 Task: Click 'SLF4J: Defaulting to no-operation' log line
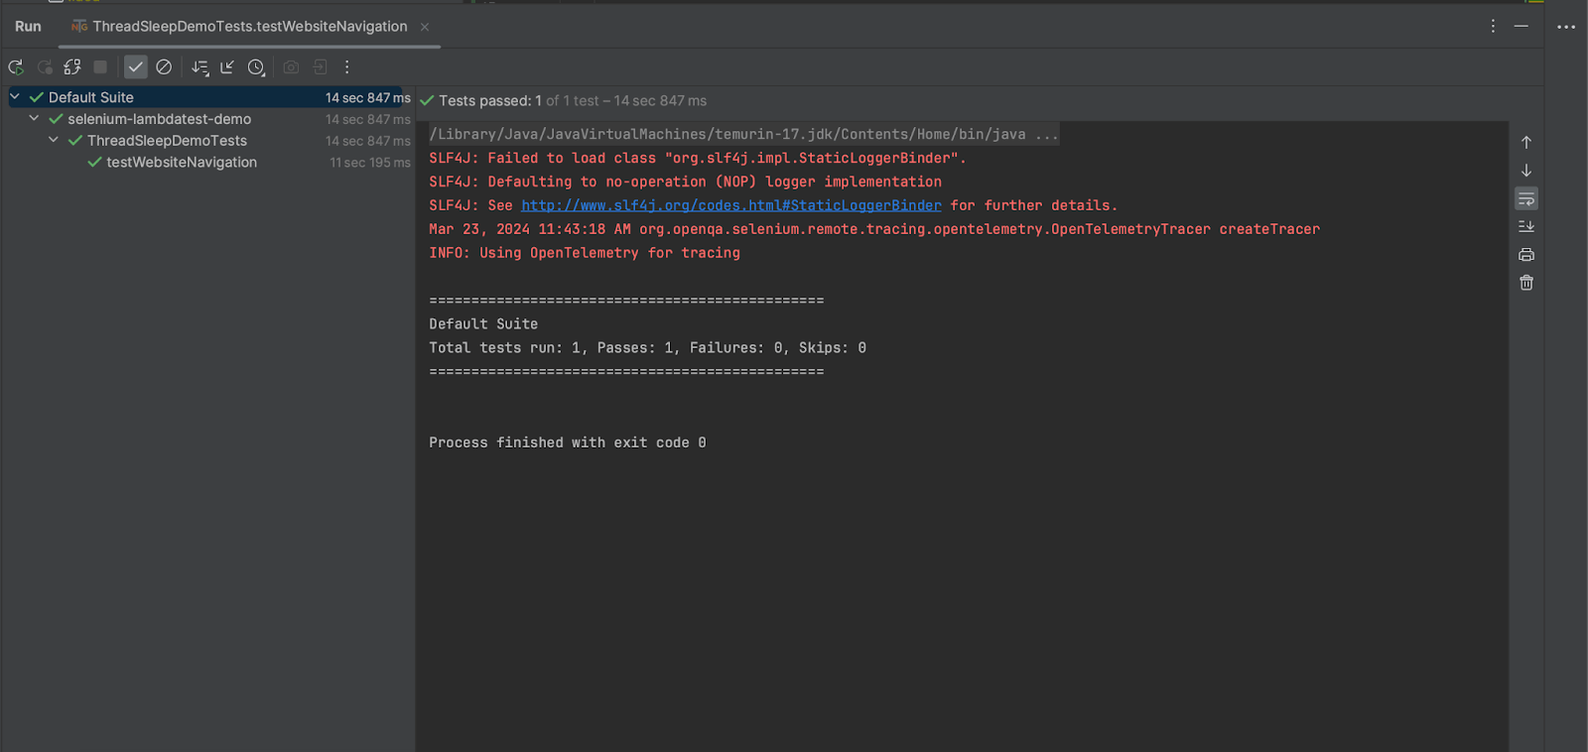point(685,182)
